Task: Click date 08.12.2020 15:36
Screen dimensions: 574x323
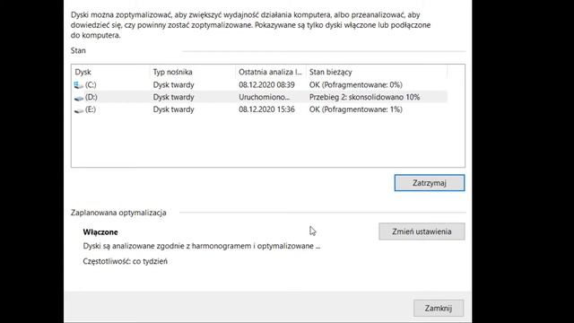Action: coord(266,109)
